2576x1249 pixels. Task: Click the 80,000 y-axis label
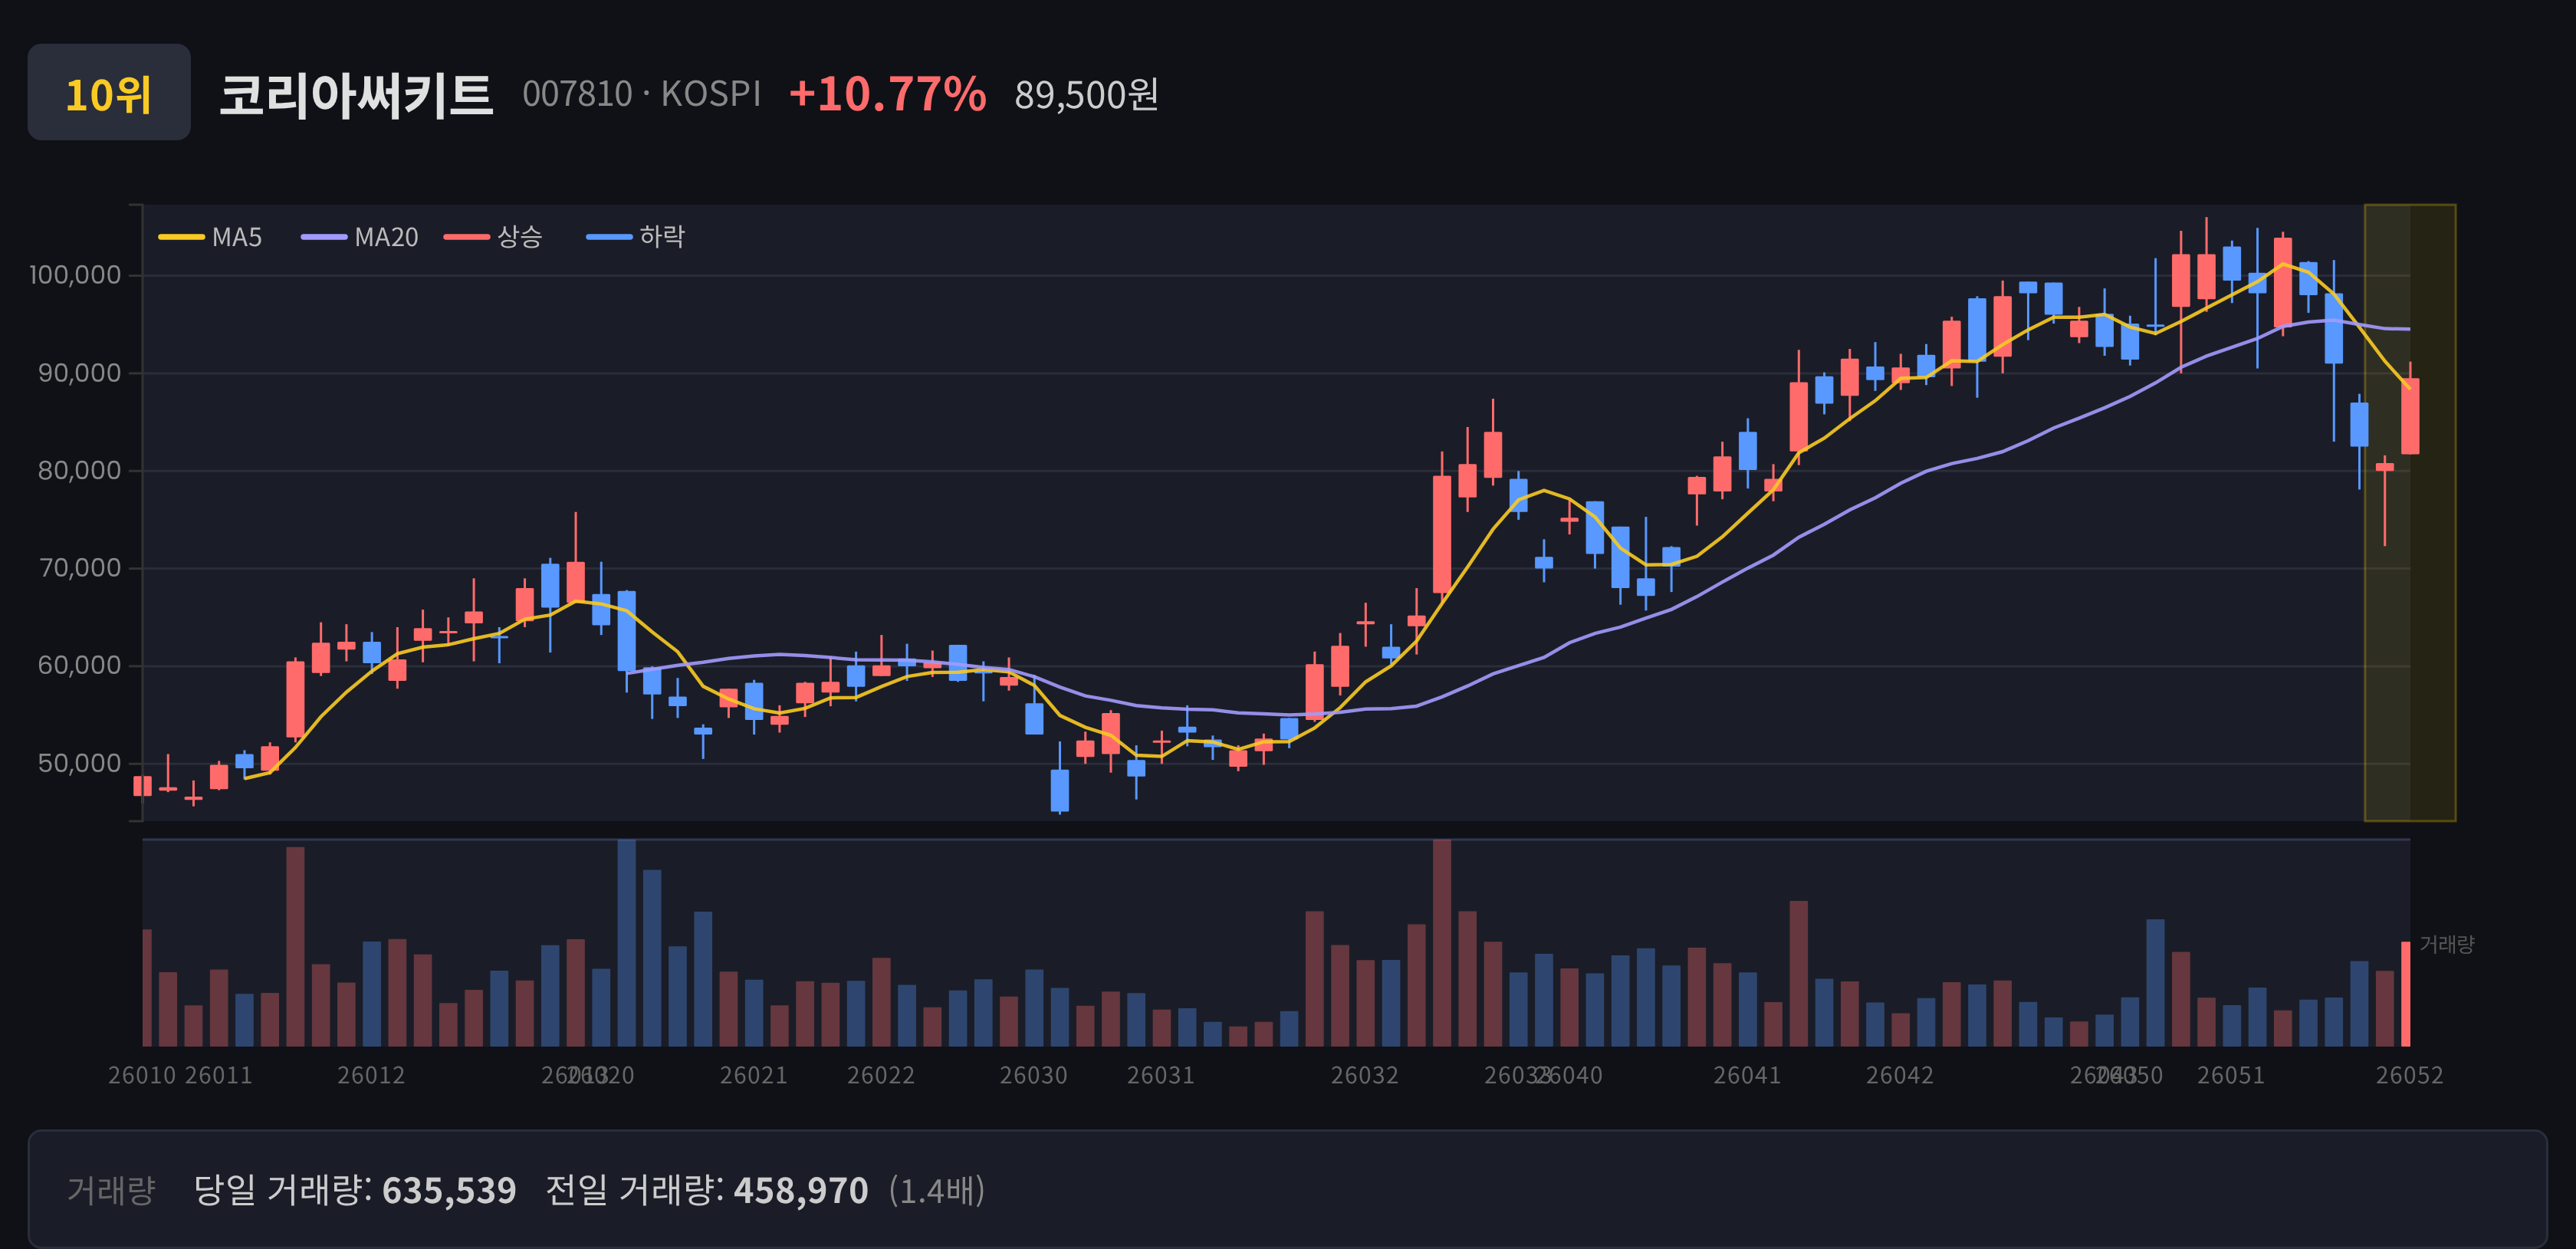click(79, 470)
